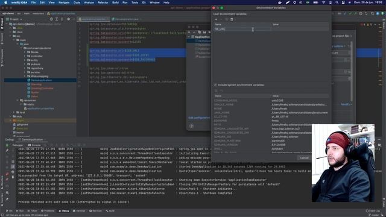The height and width of the screenshot is (217, 386).
Task: Collapse the main folder
Action: tap(14, 40)
